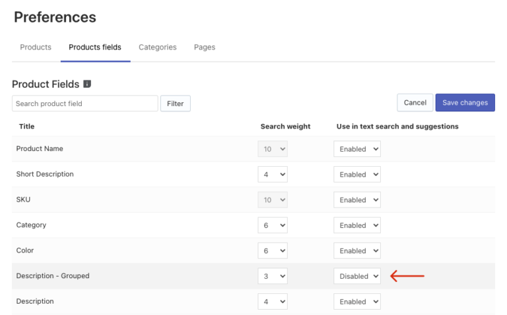This screenshot has height=315, width=507.
Task: Open SKU Enabled status dropdown
Action: [357, 200]
